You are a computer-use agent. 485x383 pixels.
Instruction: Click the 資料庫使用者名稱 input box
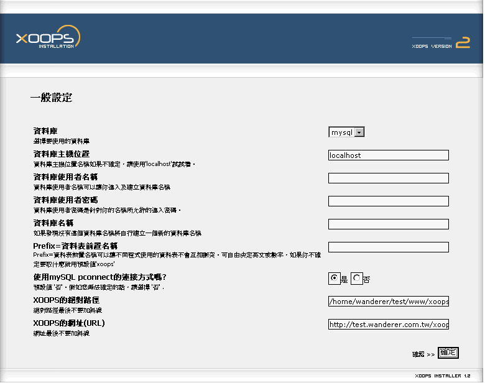point(388,178)
